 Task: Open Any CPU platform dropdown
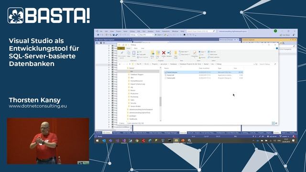[x=146, y=35]
